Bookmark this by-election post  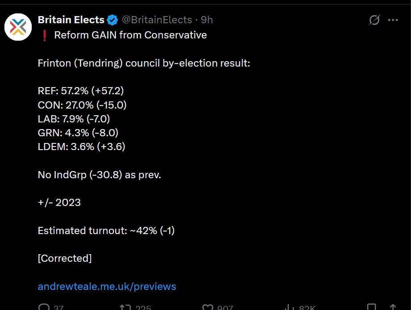(371, 307)
